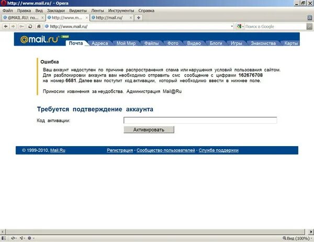The width and height of the screenshot is (314, 242).
Task: Open the Видео site tab
Action: (x=194, y=43)
